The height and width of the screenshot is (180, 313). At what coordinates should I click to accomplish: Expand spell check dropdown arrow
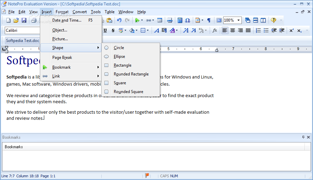point(125,30)
